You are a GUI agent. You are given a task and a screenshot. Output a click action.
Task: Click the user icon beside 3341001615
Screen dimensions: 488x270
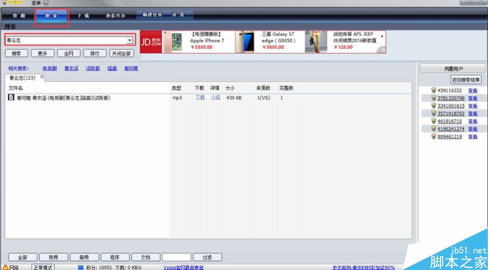(434, 106)
